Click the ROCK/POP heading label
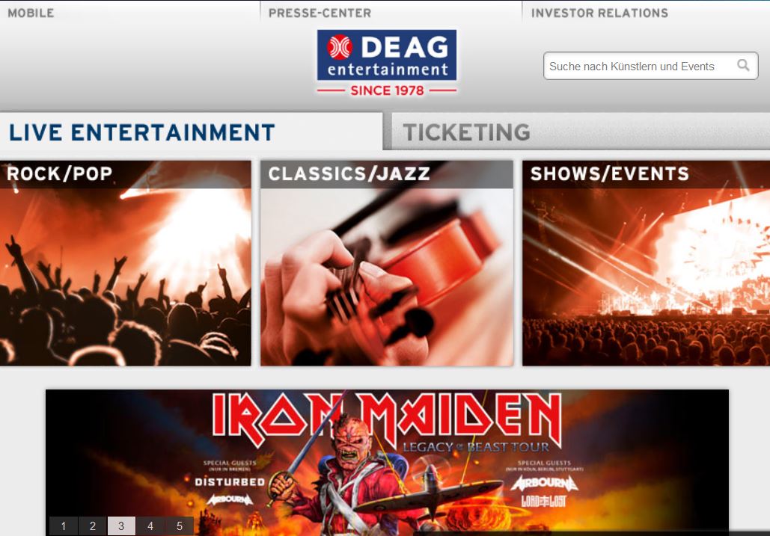 click(60, 173)
